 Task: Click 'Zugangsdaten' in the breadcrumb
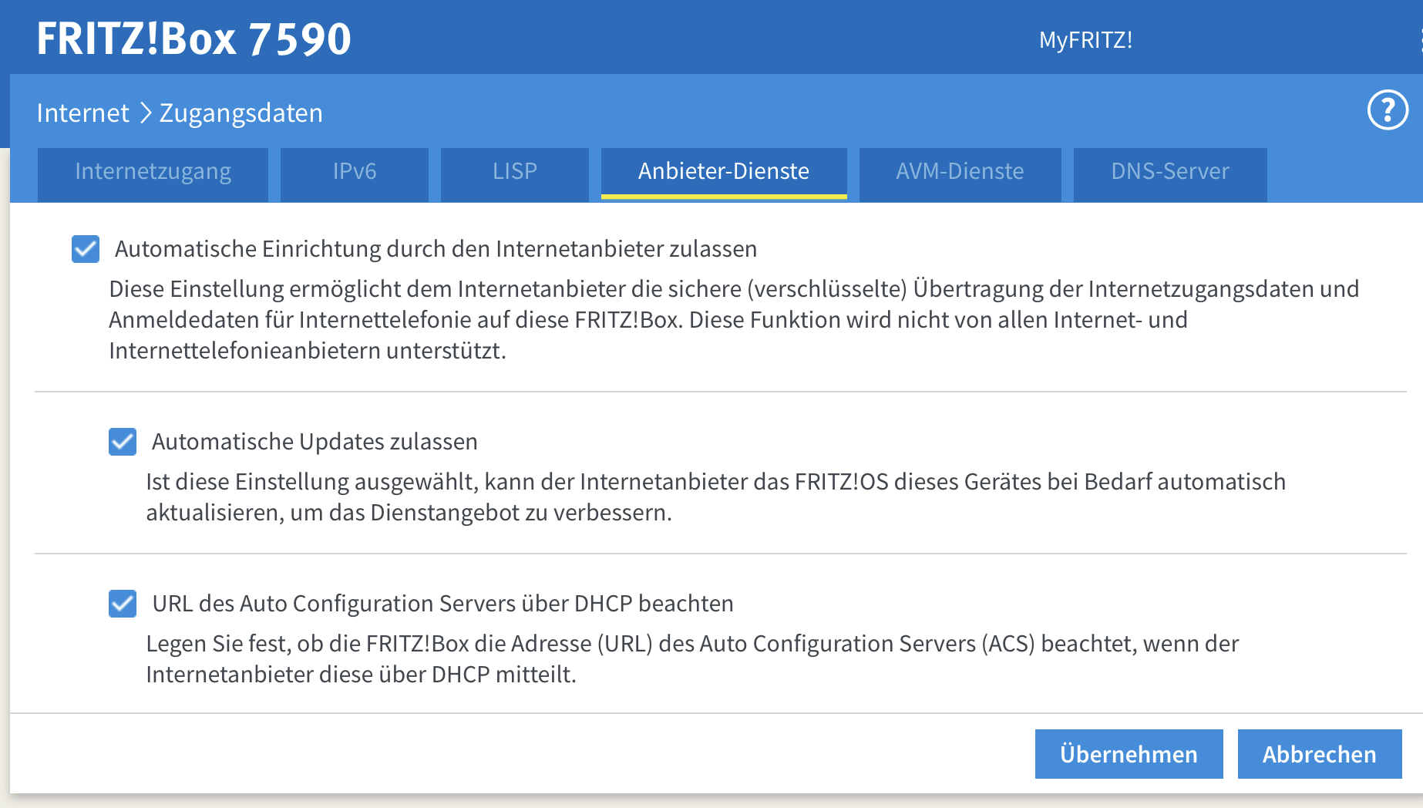(241, 113)
